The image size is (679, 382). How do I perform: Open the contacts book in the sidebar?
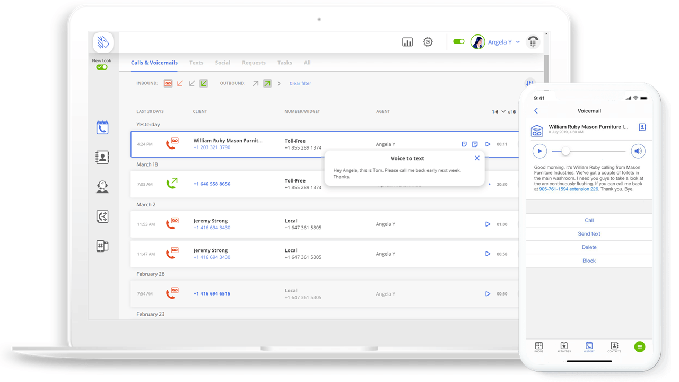102,157
